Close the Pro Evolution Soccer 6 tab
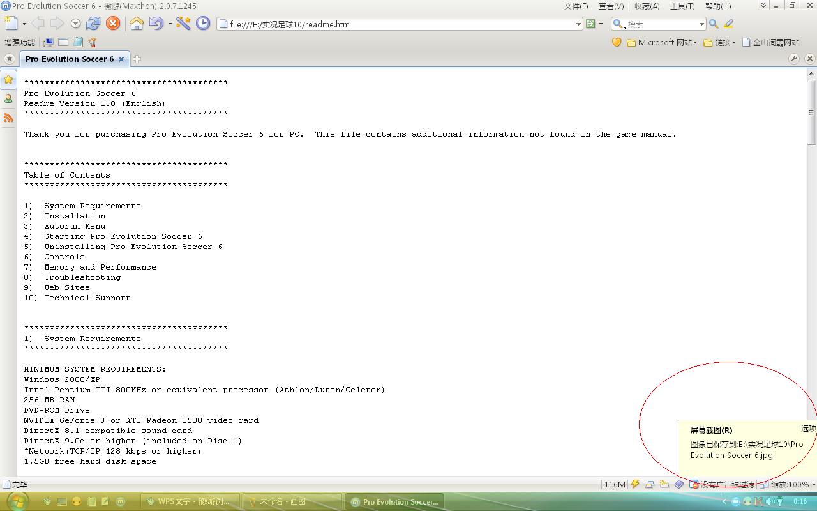Image resolution: width=817 pixels, height=511 pixels. [121, 59]
